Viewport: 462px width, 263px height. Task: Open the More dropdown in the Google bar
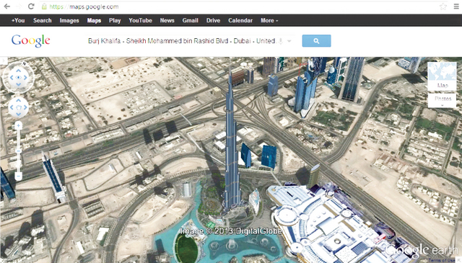coord(269,21)
